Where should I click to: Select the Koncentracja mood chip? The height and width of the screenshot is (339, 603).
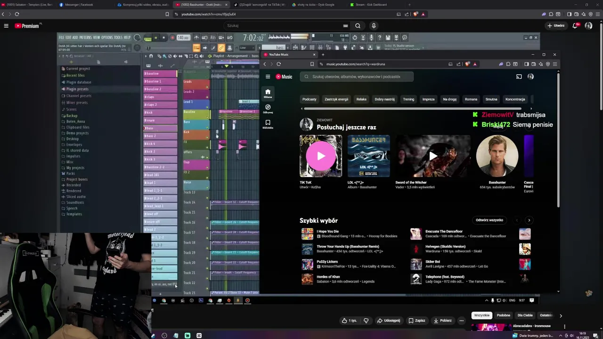pyautogui.click(x=515, y=99)
